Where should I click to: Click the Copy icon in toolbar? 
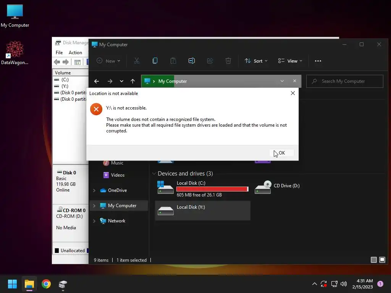pos(155,61)
